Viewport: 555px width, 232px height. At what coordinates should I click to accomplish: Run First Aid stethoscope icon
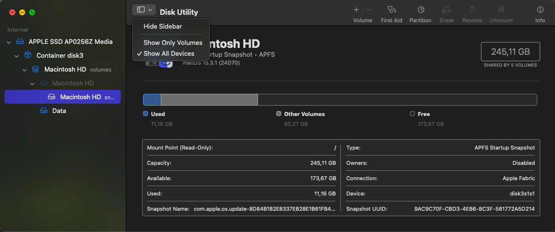392,10
